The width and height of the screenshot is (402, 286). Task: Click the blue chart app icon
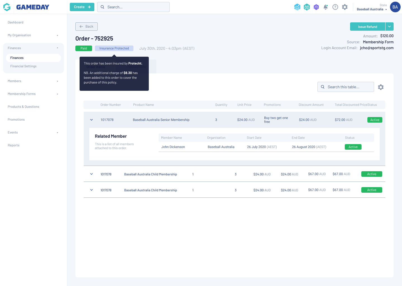pos(297,7)
